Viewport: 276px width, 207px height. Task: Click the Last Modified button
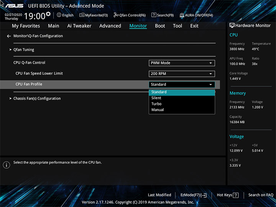pyautogui.click(x=159, y=195)
